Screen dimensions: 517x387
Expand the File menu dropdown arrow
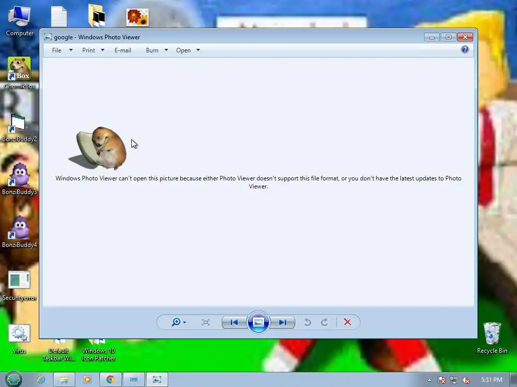click(71, 50)
